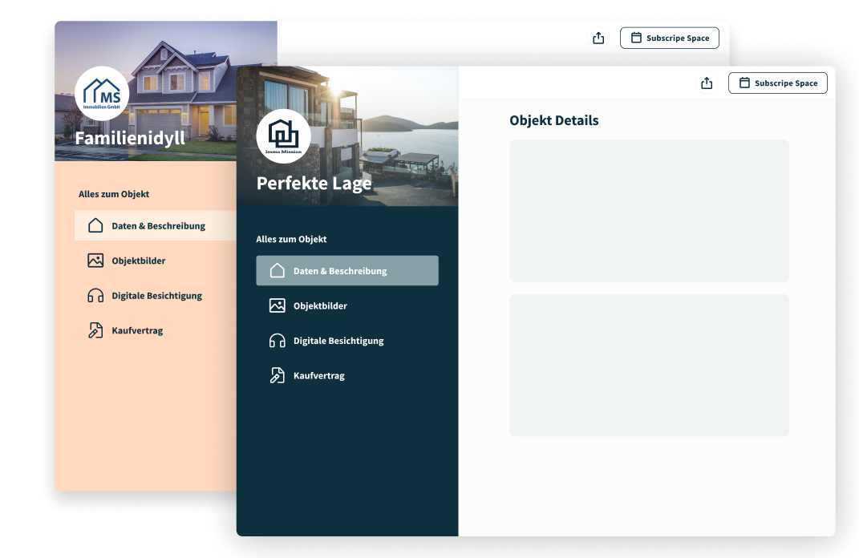Screen dimensions: 859x558
Task: Click the Kaufvertrag contract icon in the dark sidebar
Action: [278, 375]
